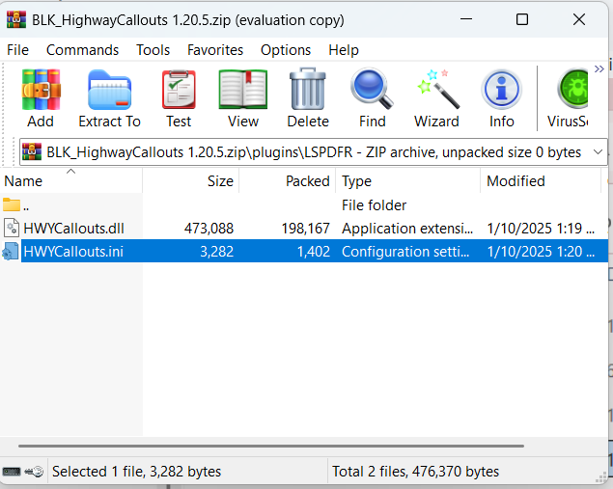Image resolution: width=613 pixels, height=489 pixels.
Task: Click the WinRAR icon in the address bar
Action: tap(32, 151)
